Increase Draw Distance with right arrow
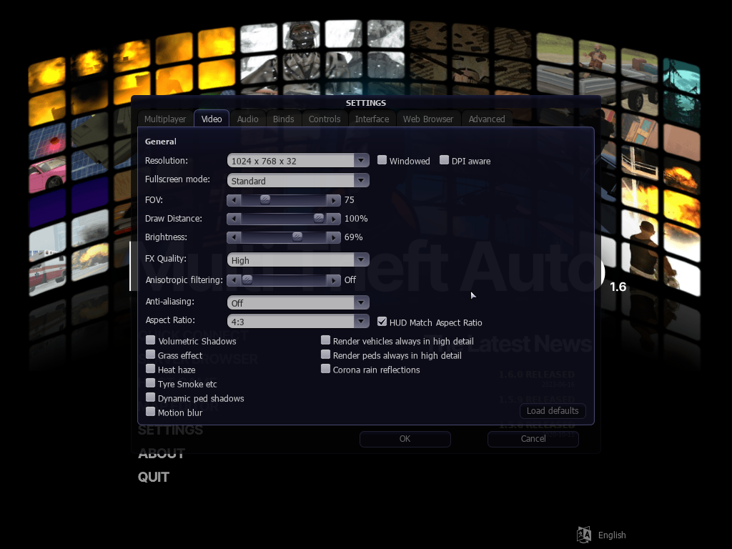The width and height of the screenshot is (732, 549). coord(333,219)
